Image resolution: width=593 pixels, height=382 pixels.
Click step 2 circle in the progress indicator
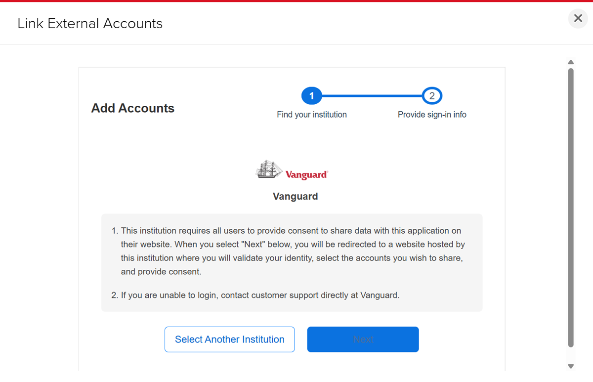click(x=432, y=95)
